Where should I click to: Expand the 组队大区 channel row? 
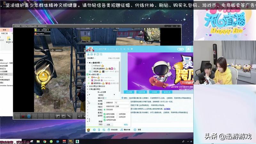click(88, 98)
